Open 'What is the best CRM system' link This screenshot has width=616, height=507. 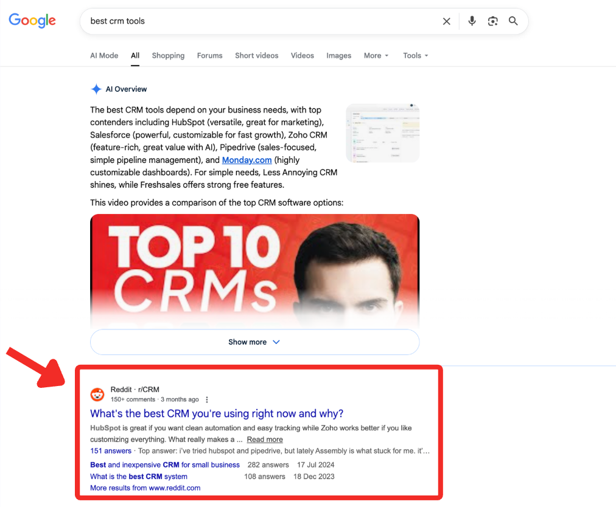(139, 477)
